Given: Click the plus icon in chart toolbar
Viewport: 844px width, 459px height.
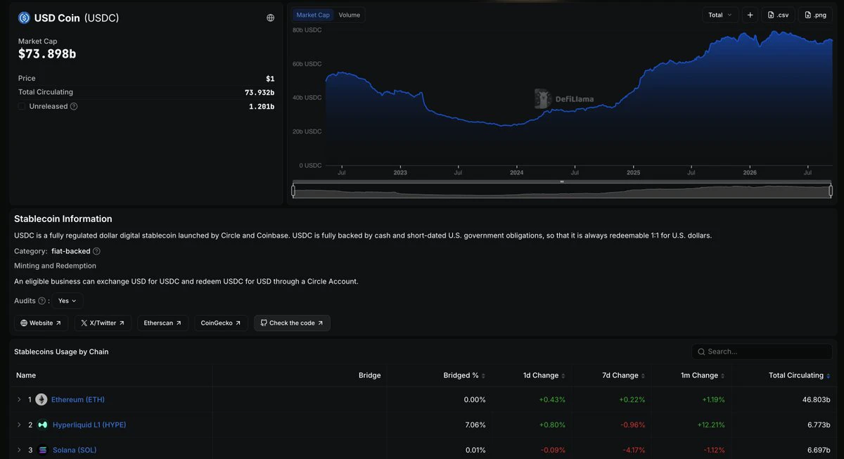Looking at the screenshot, I should coord(750,15).
